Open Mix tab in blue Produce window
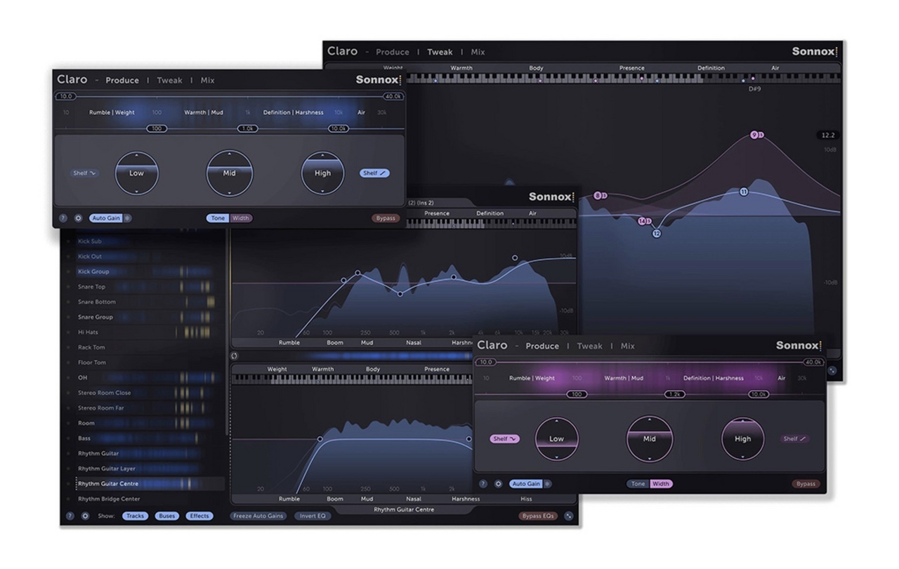Viewport: 899px width, 569px height. (x=207, y=81)
